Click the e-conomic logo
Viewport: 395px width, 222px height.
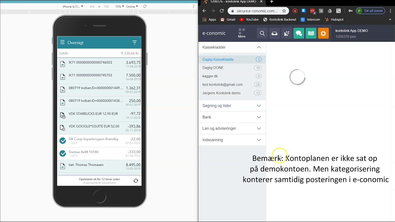coord(214,33)
